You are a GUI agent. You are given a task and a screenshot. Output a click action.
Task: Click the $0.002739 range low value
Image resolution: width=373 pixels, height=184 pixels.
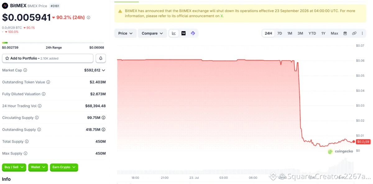pos(10,48)
